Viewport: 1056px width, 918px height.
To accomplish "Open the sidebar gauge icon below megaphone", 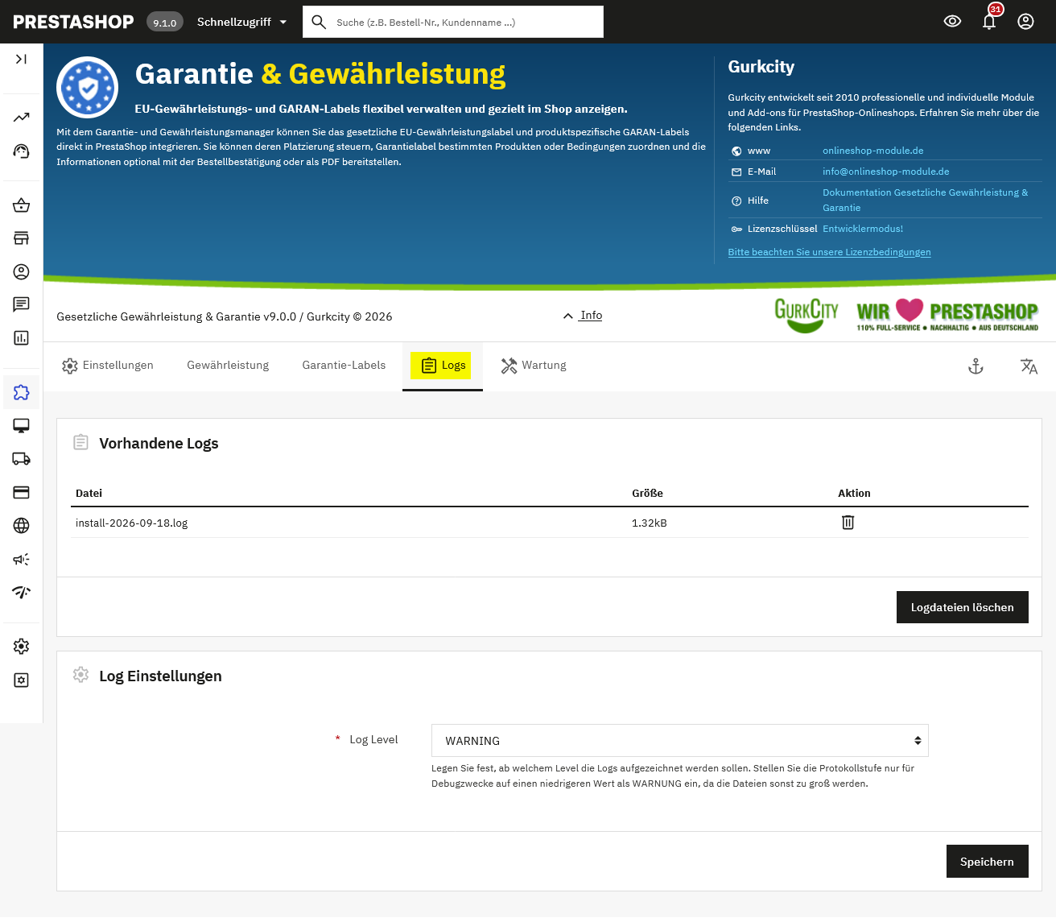I will 21,593.
